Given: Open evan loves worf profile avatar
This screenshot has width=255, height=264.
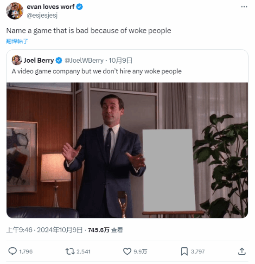Looking at the screenshot, I should click(x=15, y=11).
